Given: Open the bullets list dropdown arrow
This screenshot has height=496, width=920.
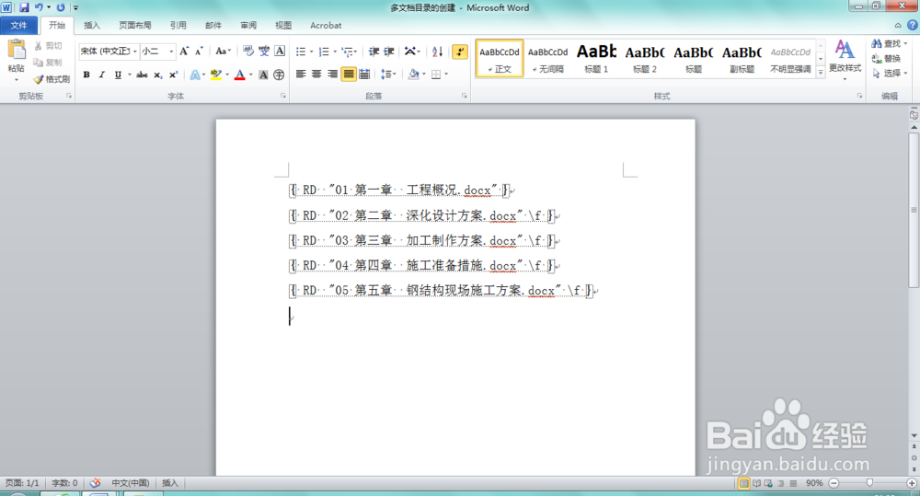Looking at the screenshot, I should click(312, 52).
